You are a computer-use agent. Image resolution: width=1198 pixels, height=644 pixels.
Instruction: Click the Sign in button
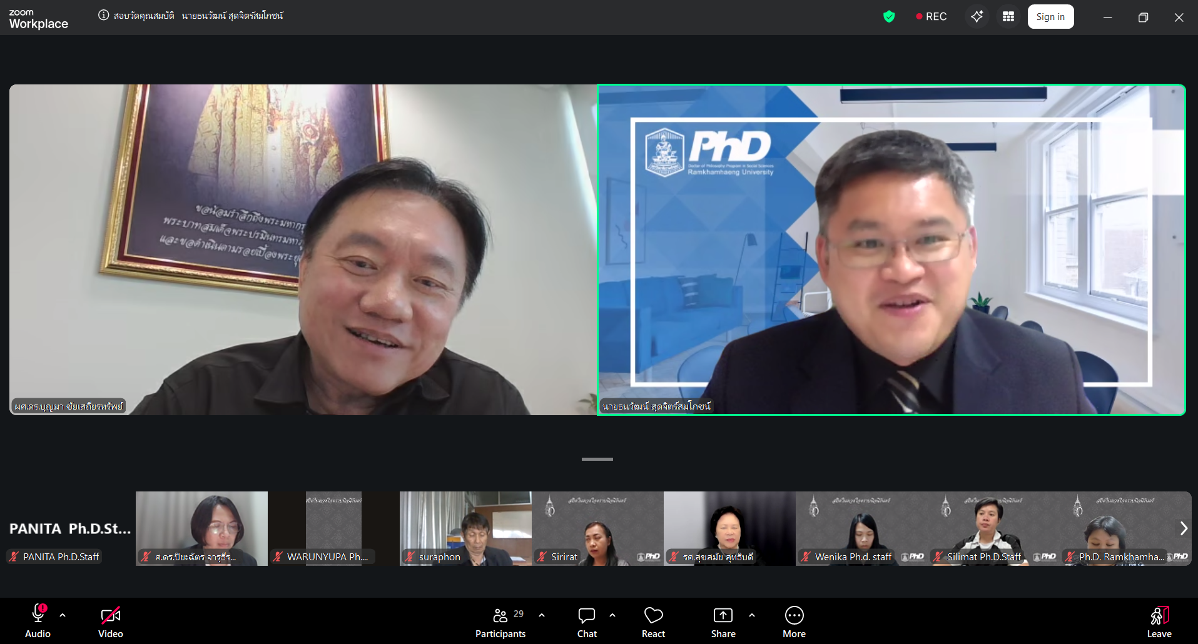pyautogui.click(x=1050, y=17)
